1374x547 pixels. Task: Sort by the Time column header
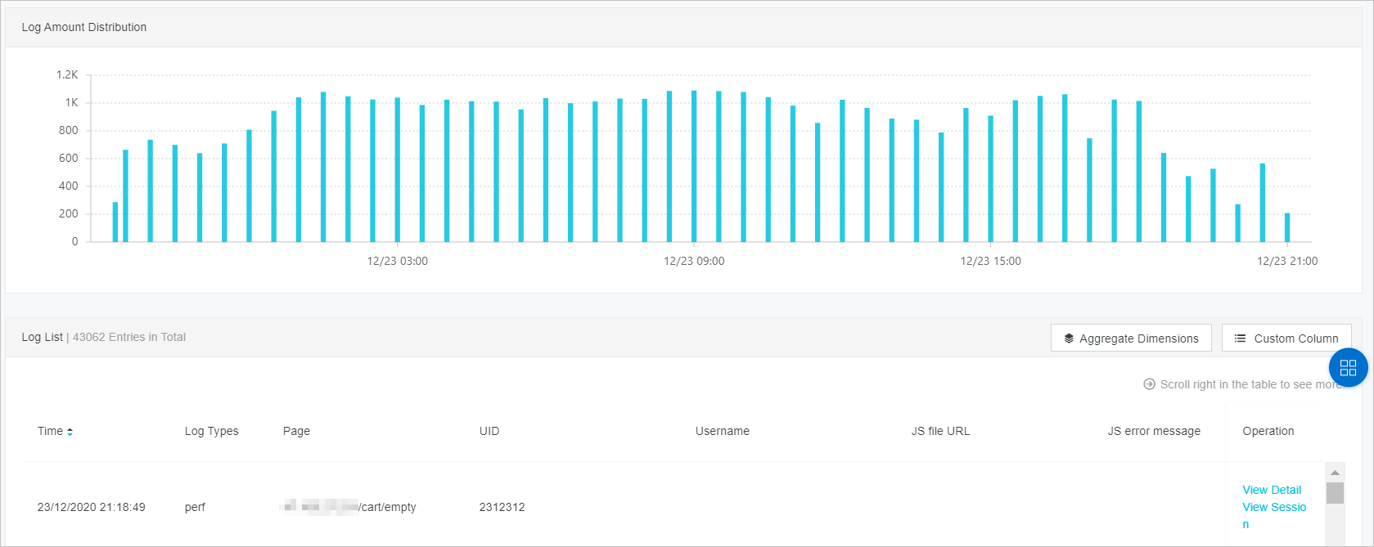50,431
